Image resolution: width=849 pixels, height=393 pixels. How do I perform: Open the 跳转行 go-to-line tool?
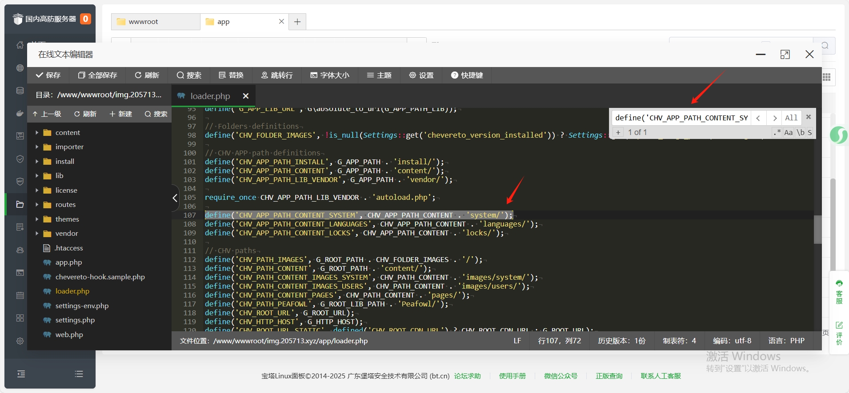(276, 75)
